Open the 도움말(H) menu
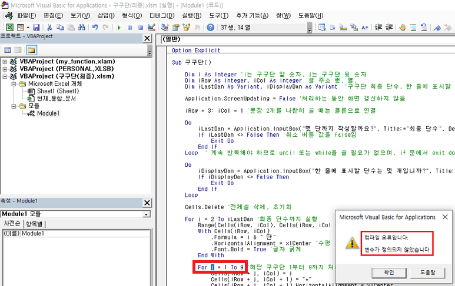Image resolution: width=455 pixels, height=286 pixels. pos(311,16)
